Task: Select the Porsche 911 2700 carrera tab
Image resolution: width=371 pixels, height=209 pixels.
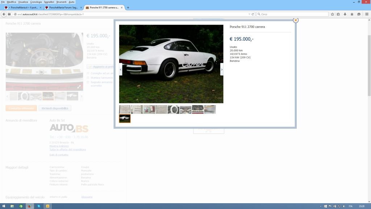Action: [x=104, y=8]
